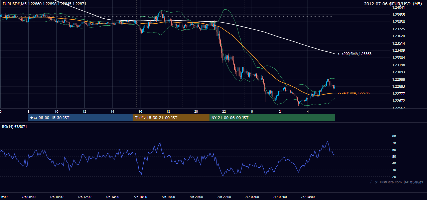
Task: Click the 7/6 14:00 time label
Action: [112, 197]
